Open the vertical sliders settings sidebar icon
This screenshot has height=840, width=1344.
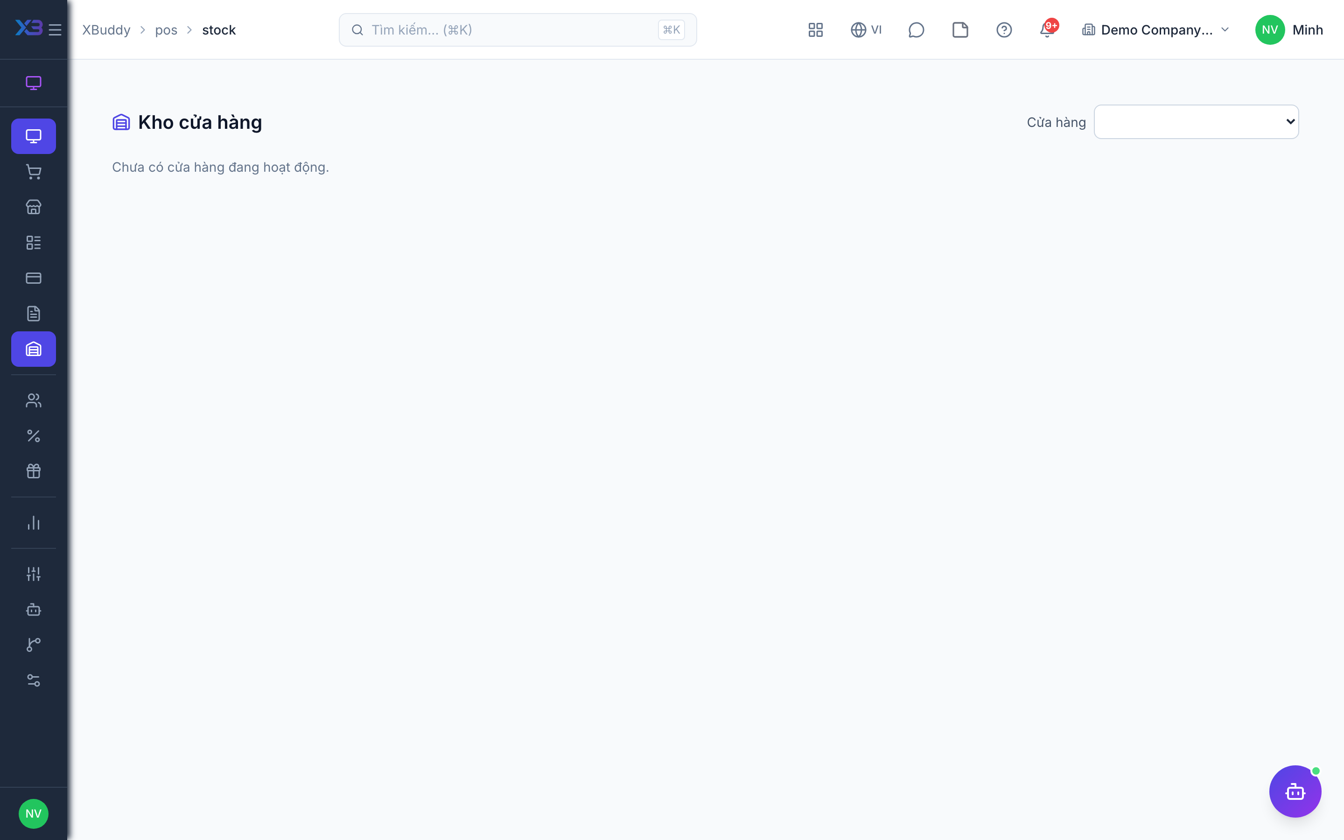tap(33, 574)
